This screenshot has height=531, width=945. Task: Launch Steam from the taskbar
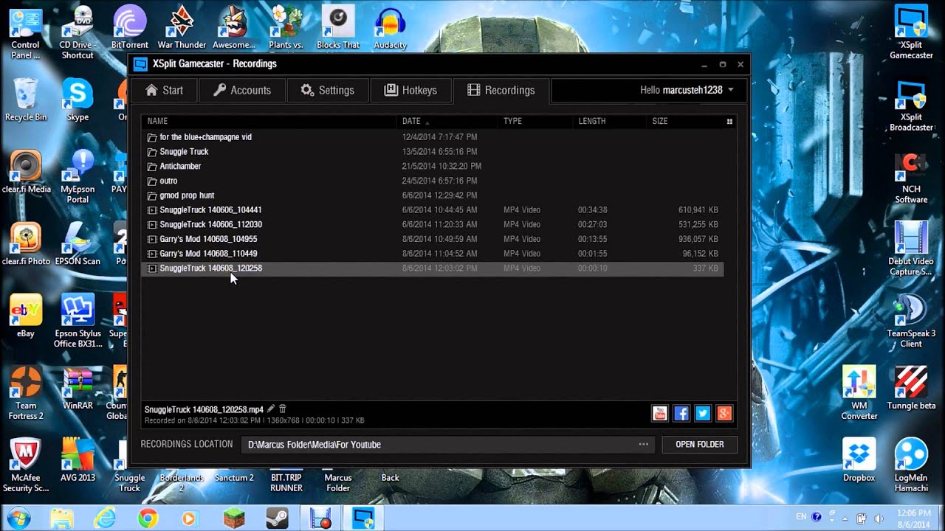tap(276, 518)
